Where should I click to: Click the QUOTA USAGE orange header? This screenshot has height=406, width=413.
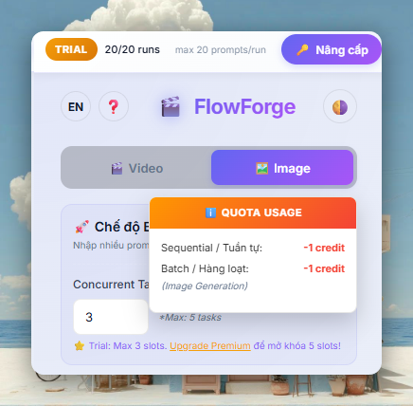tap(253, 212)
